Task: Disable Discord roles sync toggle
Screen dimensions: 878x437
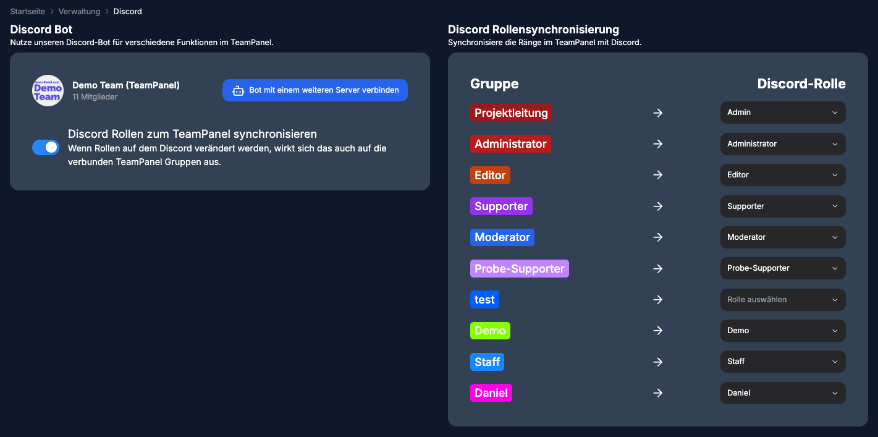Action: pyautogui.click(x=46, y=147)
